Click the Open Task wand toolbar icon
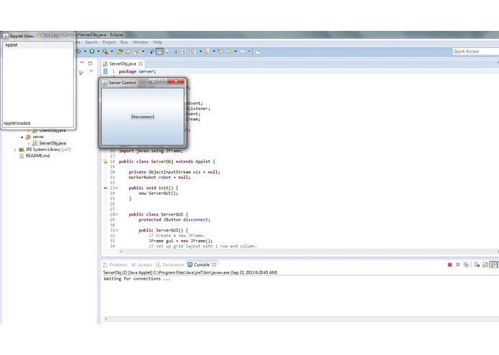 point(136,51)
